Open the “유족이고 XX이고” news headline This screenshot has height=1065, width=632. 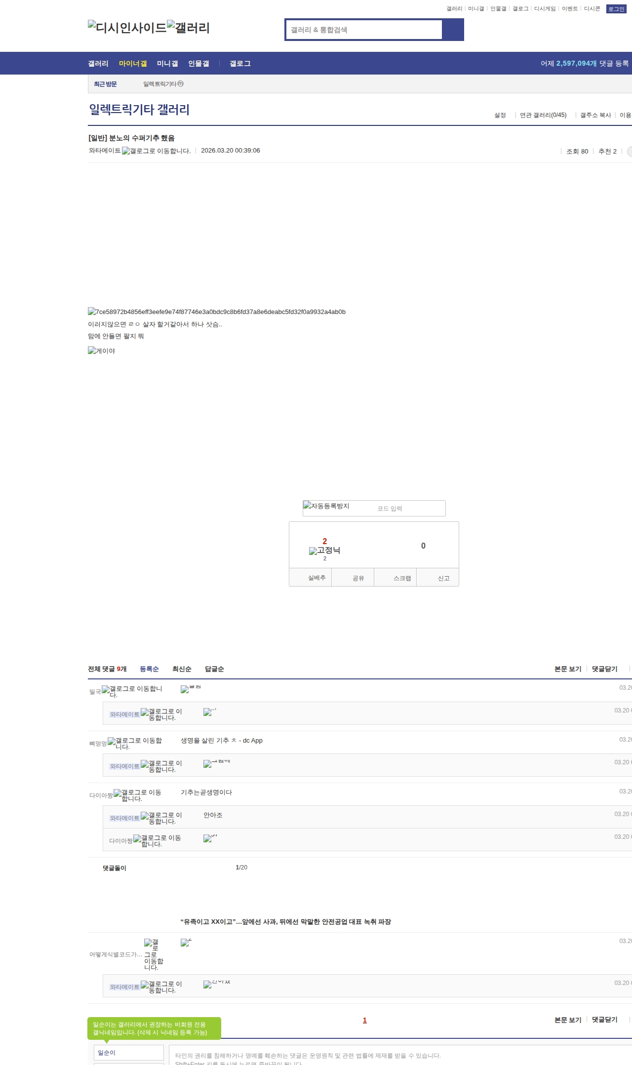pos(286,922)
